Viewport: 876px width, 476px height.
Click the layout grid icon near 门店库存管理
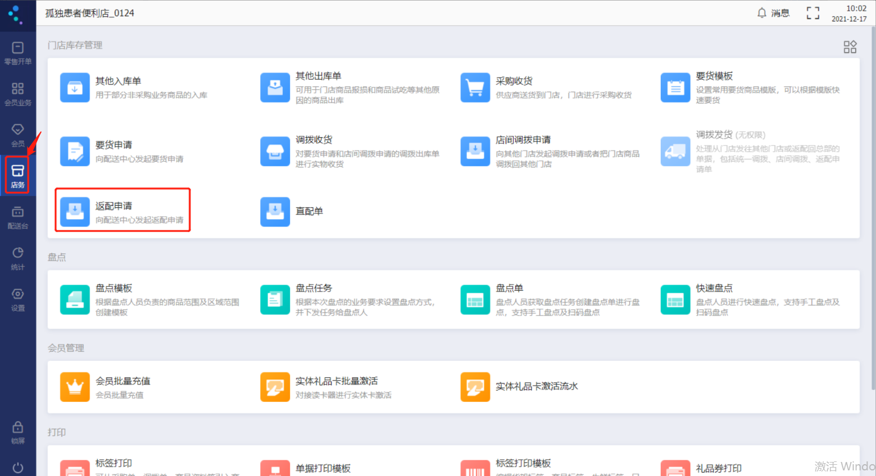click(850, 47)
